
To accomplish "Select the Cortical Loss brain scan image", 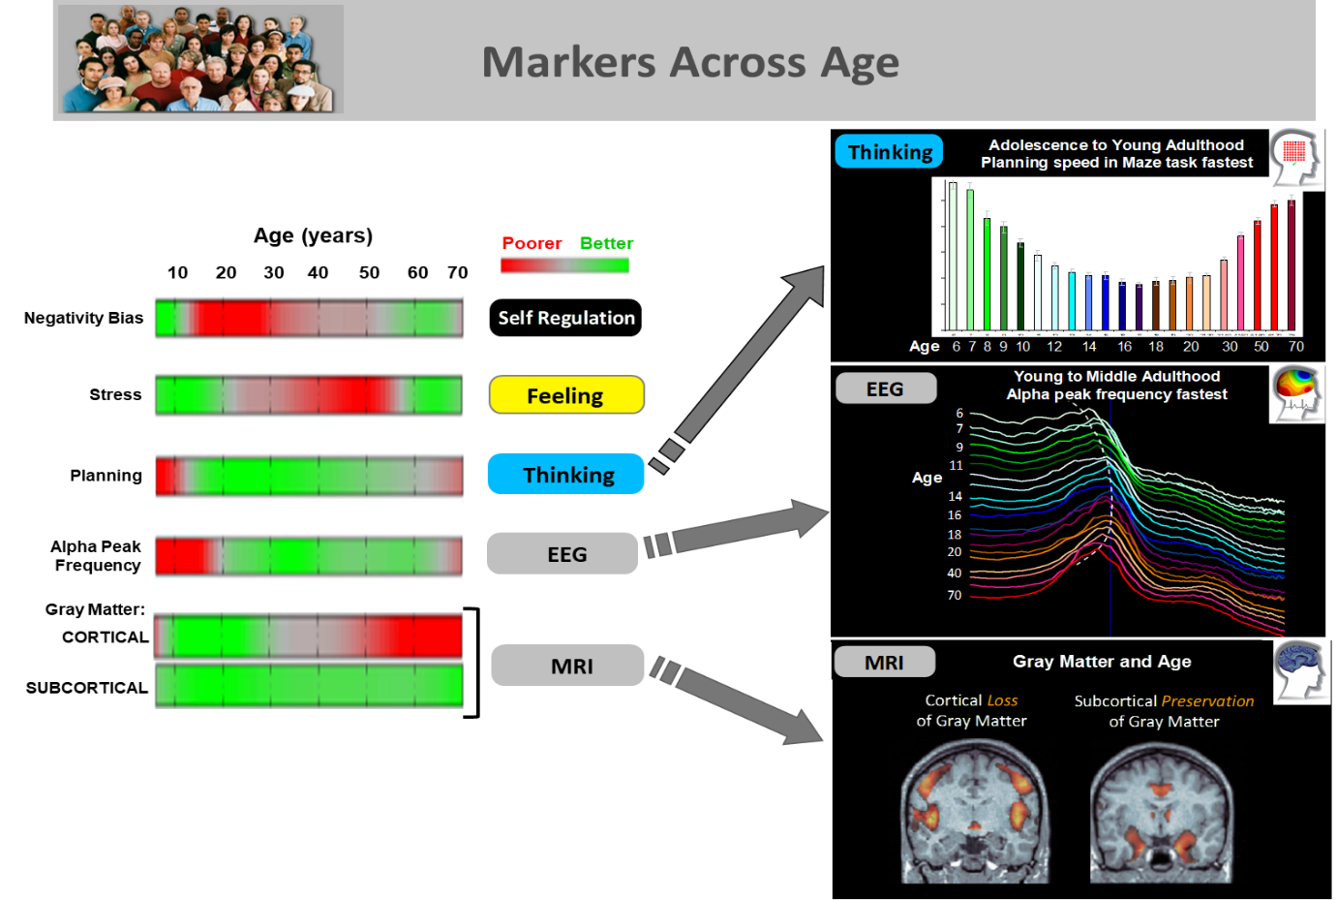I will point(975,812).
